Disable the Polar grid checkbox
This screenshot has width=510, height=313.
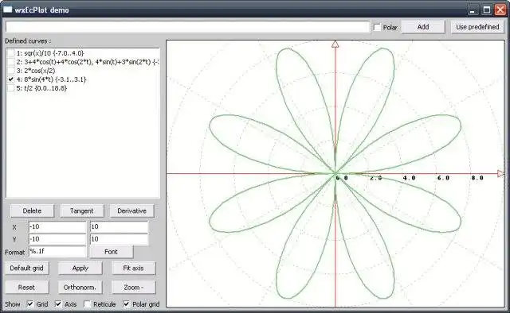[126, 304]
